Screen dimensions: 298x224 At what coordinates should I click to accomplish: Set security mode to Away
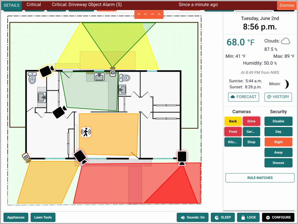(x=278, y=152)
